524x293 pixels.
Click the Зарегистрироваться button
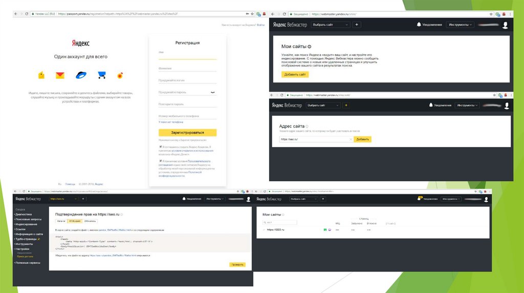(x=187, y=133)
